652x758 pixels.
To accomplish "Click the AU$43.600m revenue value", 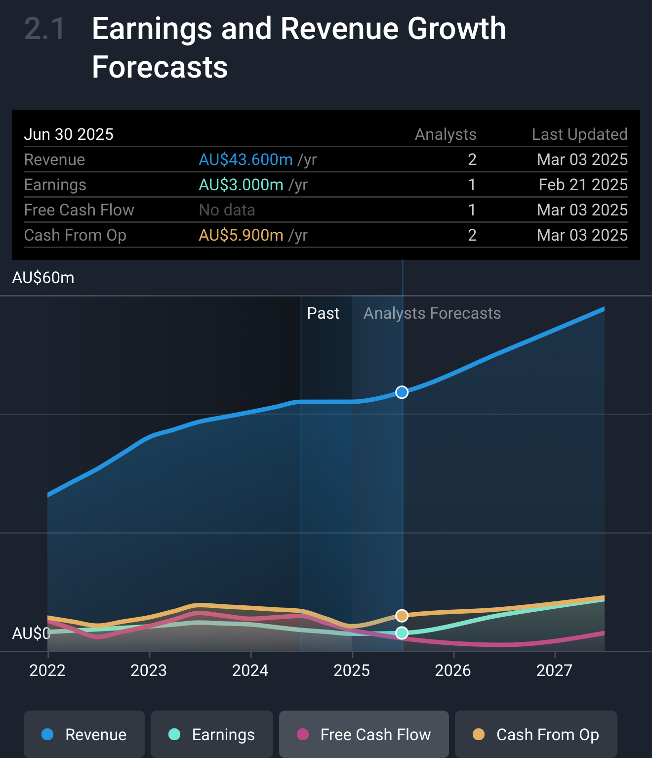I will point(245,160).
